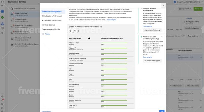Select the Ensembles de publicités tab

point(51,29)
